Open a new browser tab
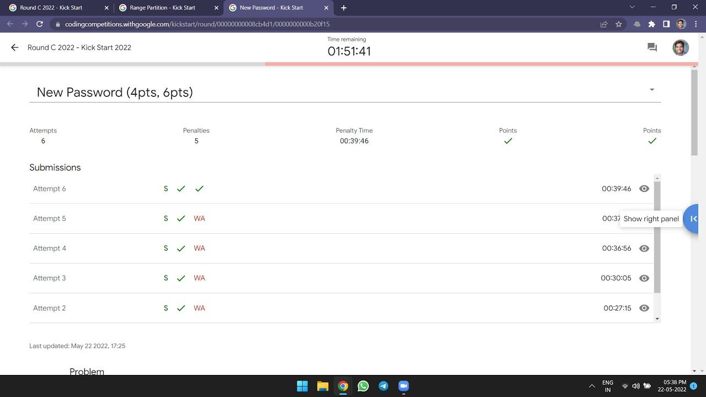 click(x=344, y=8)
